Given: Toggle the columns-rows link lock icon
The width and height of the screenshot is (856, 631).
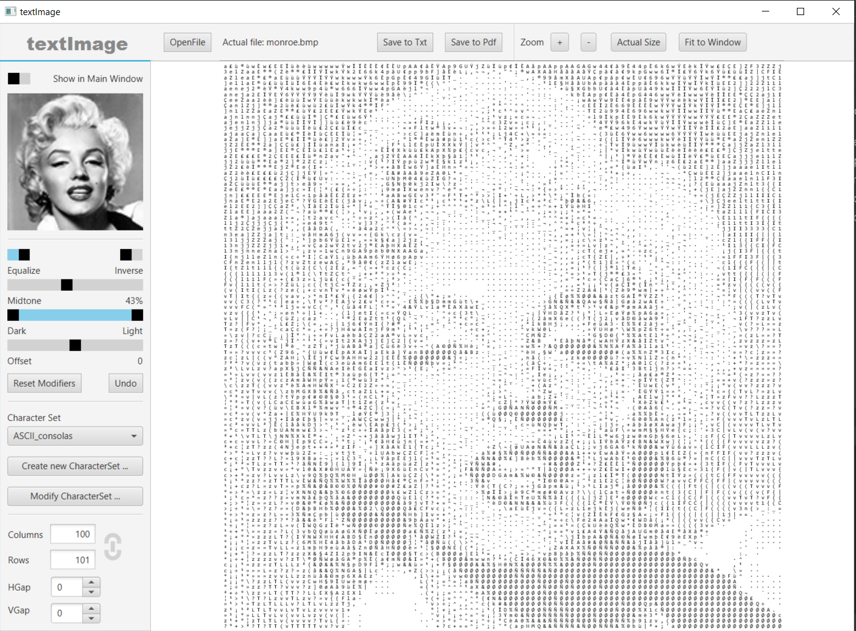Looking at the screenshot, I should coord(113,547).
